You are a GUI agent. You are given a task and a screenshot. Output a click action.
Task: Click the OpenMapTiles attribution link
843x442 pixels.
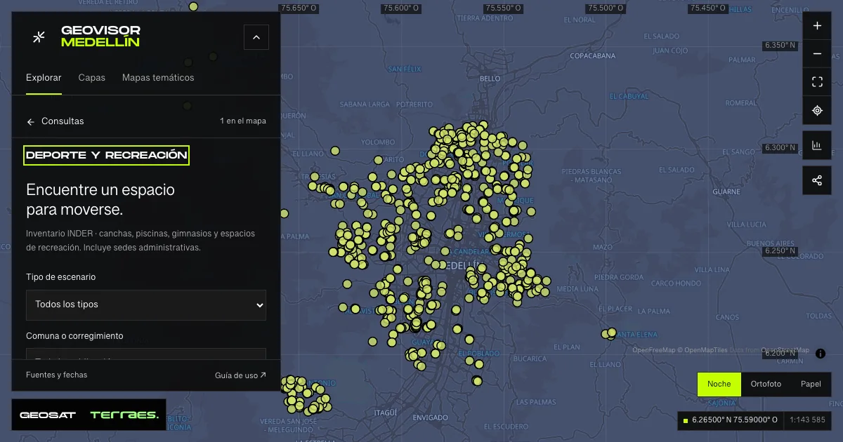(x=704, y=350)
